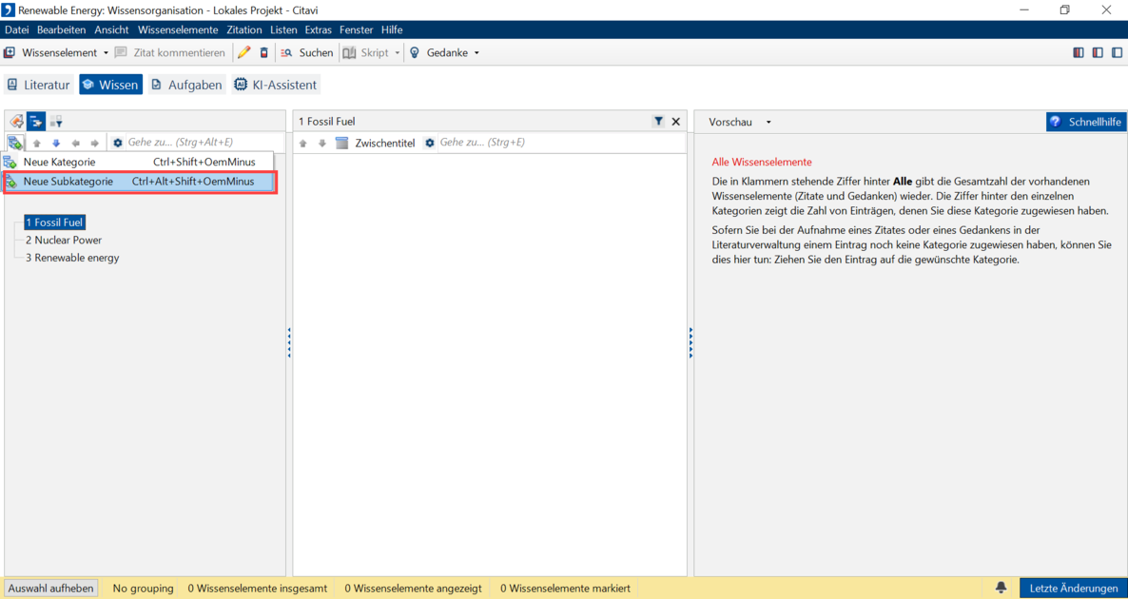
Task: Open the Wissenselement dropdown arrow
Action: 106,53
